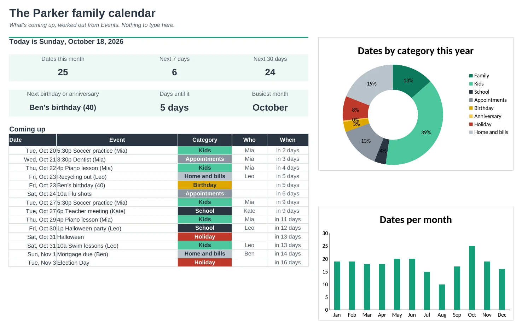522x329 pixels.
Task: Click the Holiday cell in the Halloween row
Action: click(205, 237)
